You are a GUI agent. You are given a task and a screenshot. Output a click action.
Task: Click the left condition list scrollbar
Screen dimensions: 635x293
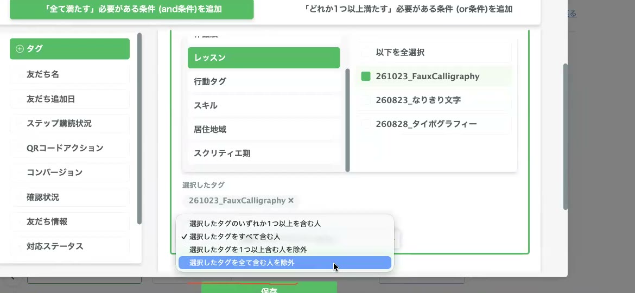click(139, 129)
